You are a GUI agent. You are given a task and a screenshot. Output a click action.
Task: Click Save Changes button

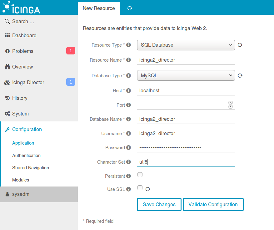coord(159,204)
